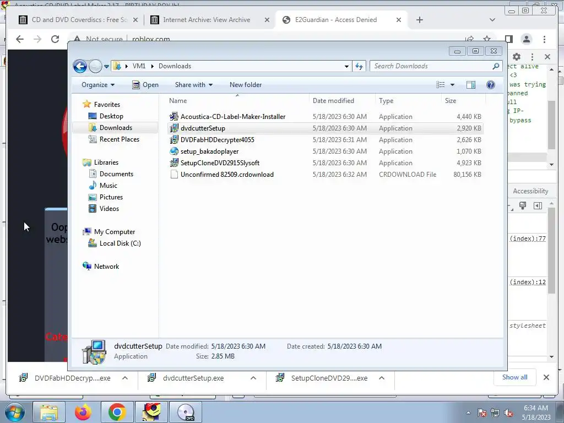Toggle the preview pane
The image size is (564, 423).
[x=471, y=85]
